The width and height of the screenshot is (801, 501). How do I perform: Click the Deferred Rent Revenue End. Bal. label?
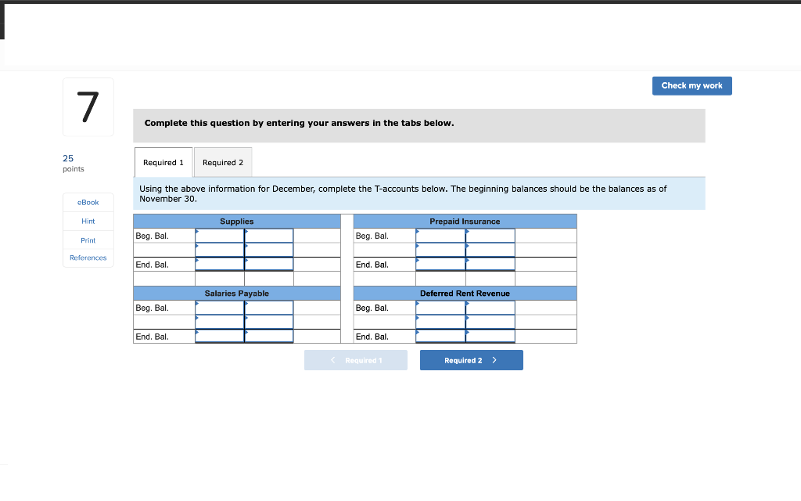[372, 337]
